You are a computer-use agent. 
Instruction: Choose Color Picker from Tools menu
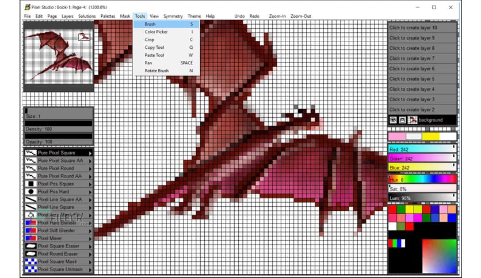tap(166, 32)
